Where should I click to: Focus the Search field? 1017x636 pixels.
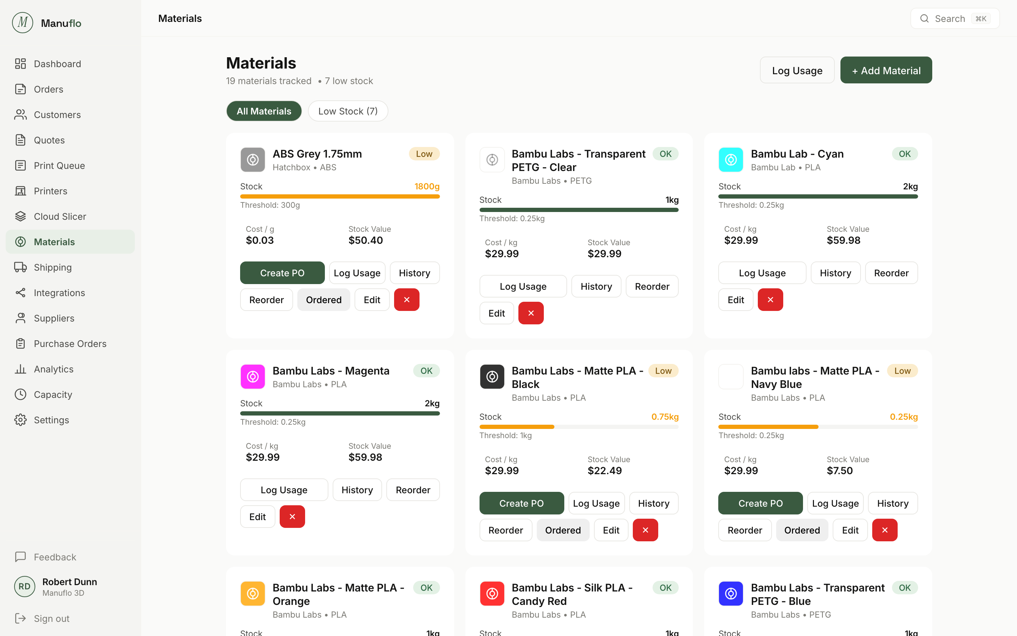click(955, 18)
